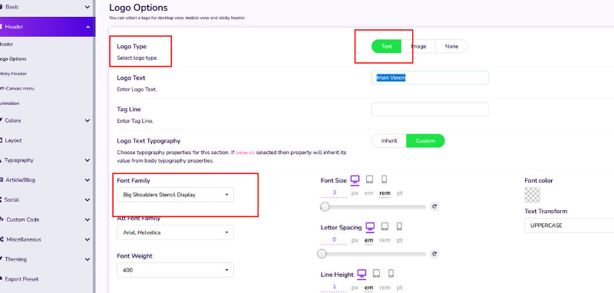The width and height of the screenshot is (614, 293).
Task: Set Logo Type to Image
Action: [418, 46]
